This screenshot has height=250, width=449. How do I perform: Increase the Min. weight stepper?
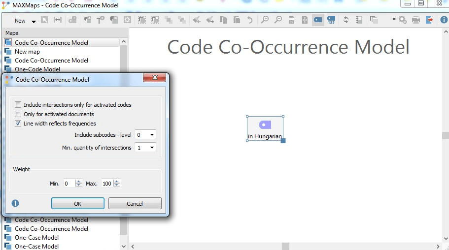[x=79, y=182]
